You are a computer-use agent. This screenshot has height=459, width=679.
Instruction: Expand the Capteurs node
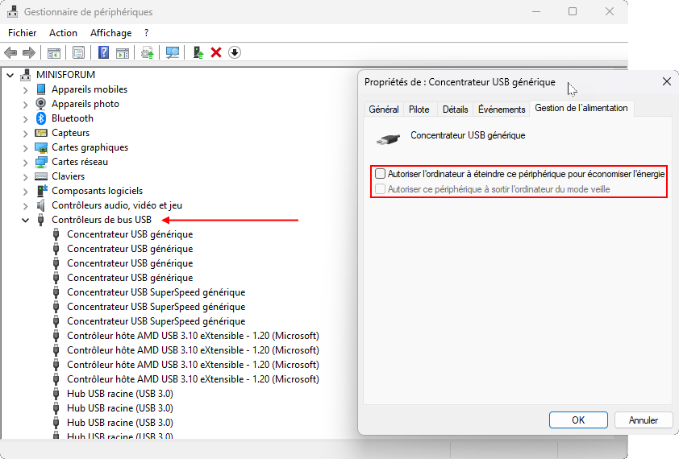[x=26, y=133]
